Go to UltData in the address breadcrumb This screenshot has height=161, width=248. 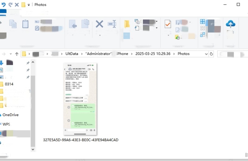(72, 54)
